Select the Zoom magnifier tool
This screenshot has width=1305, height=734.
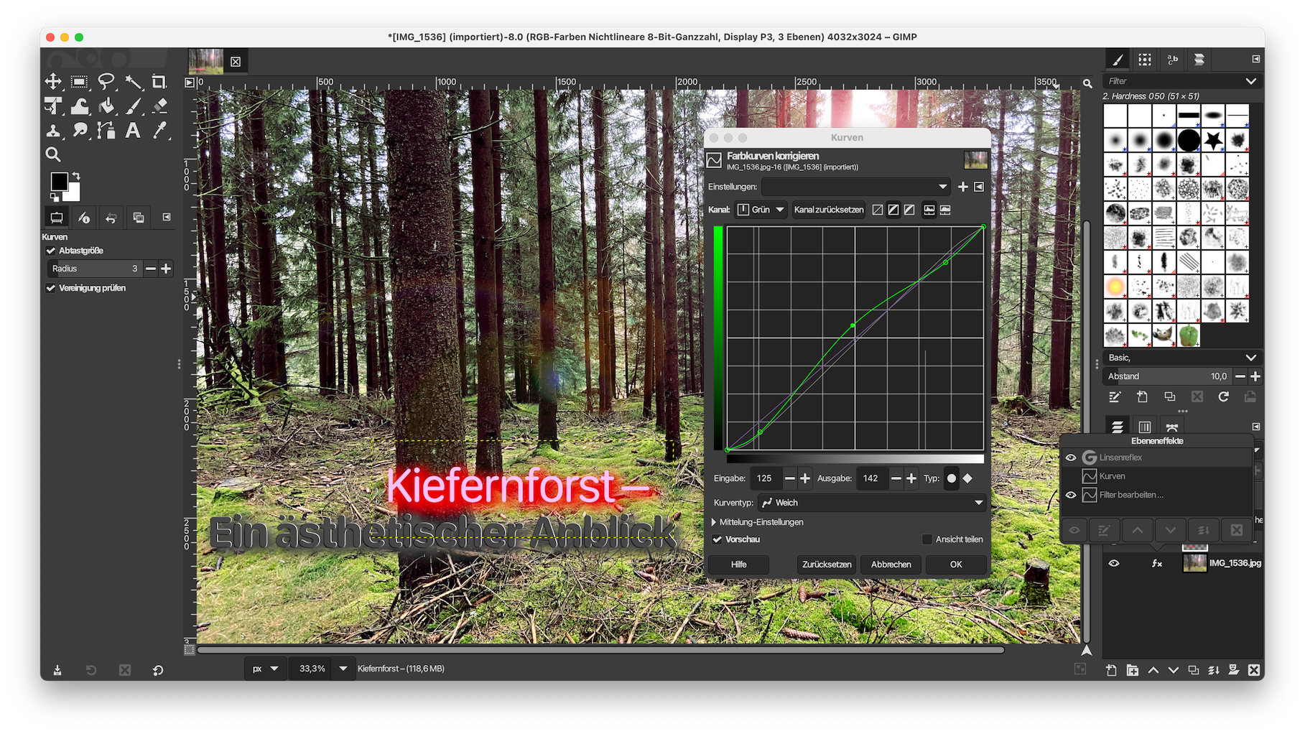[53, 154]
